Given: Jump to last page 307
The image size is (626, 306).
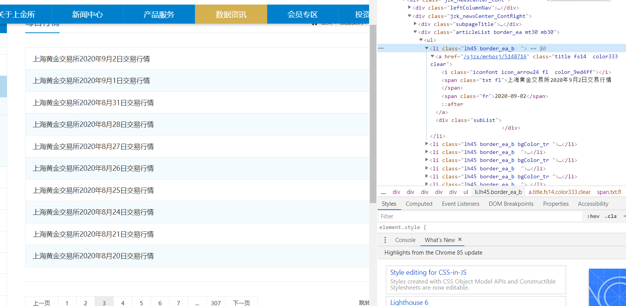Looking at the screenshot, I should [216, 302].
